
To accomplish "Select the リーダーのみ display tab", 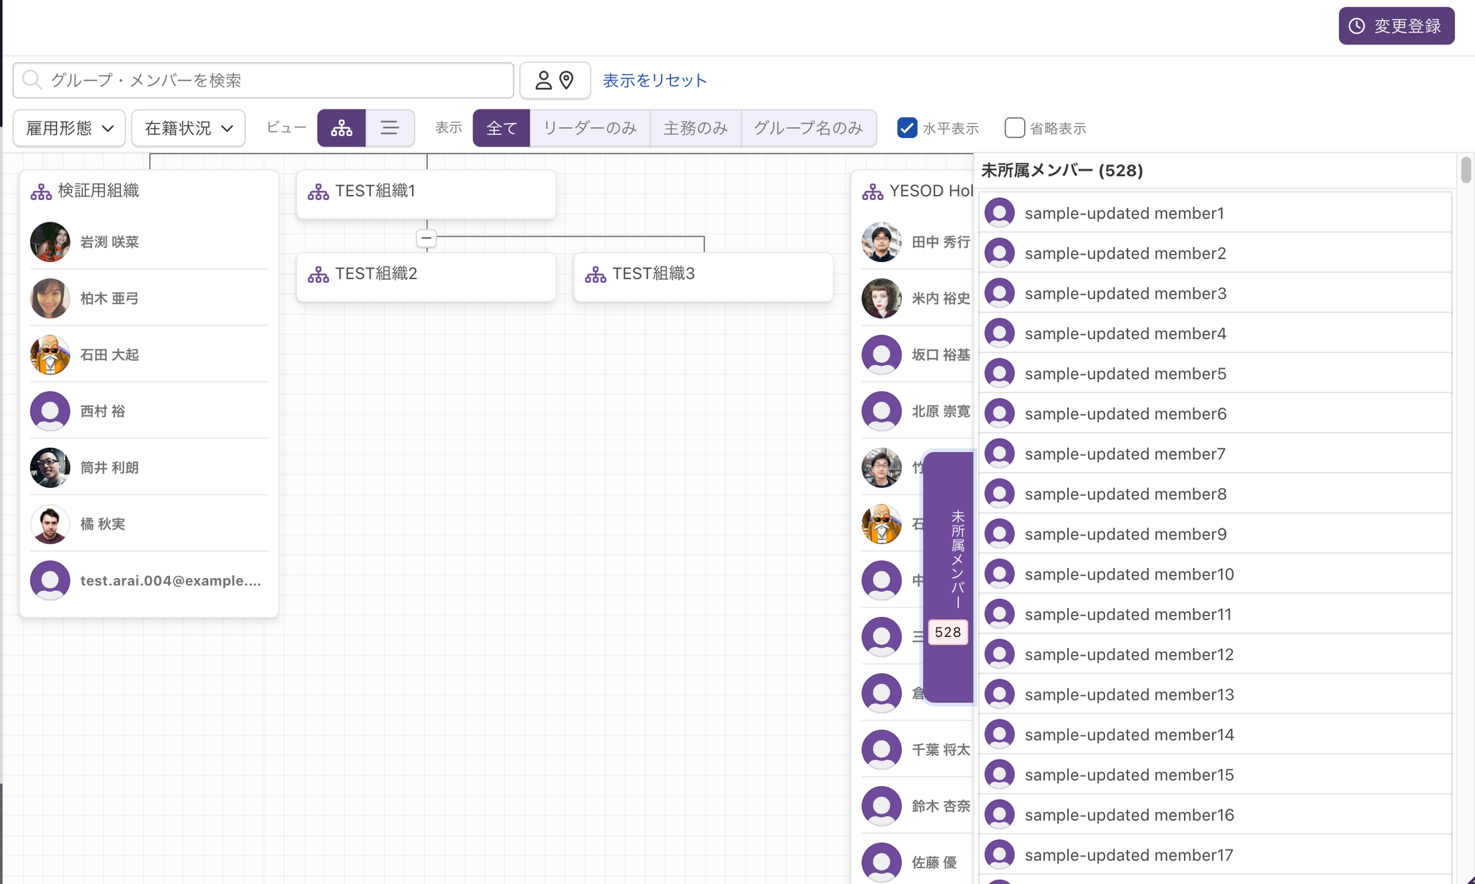I will (x=590, y=128).
